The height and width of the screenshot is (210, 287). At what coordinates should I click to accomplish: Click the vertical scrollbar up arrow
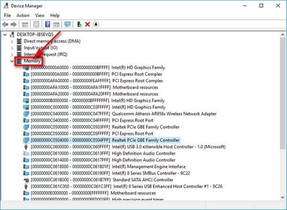coord(283,35)
